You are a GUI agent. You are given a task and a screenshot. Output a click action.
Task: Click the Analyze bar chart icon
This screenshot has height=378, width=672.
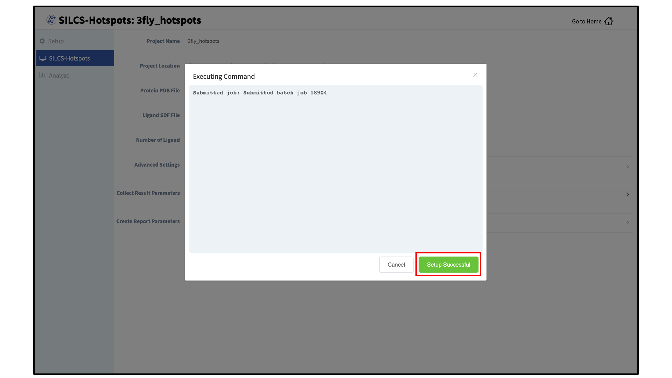[42, 75]
